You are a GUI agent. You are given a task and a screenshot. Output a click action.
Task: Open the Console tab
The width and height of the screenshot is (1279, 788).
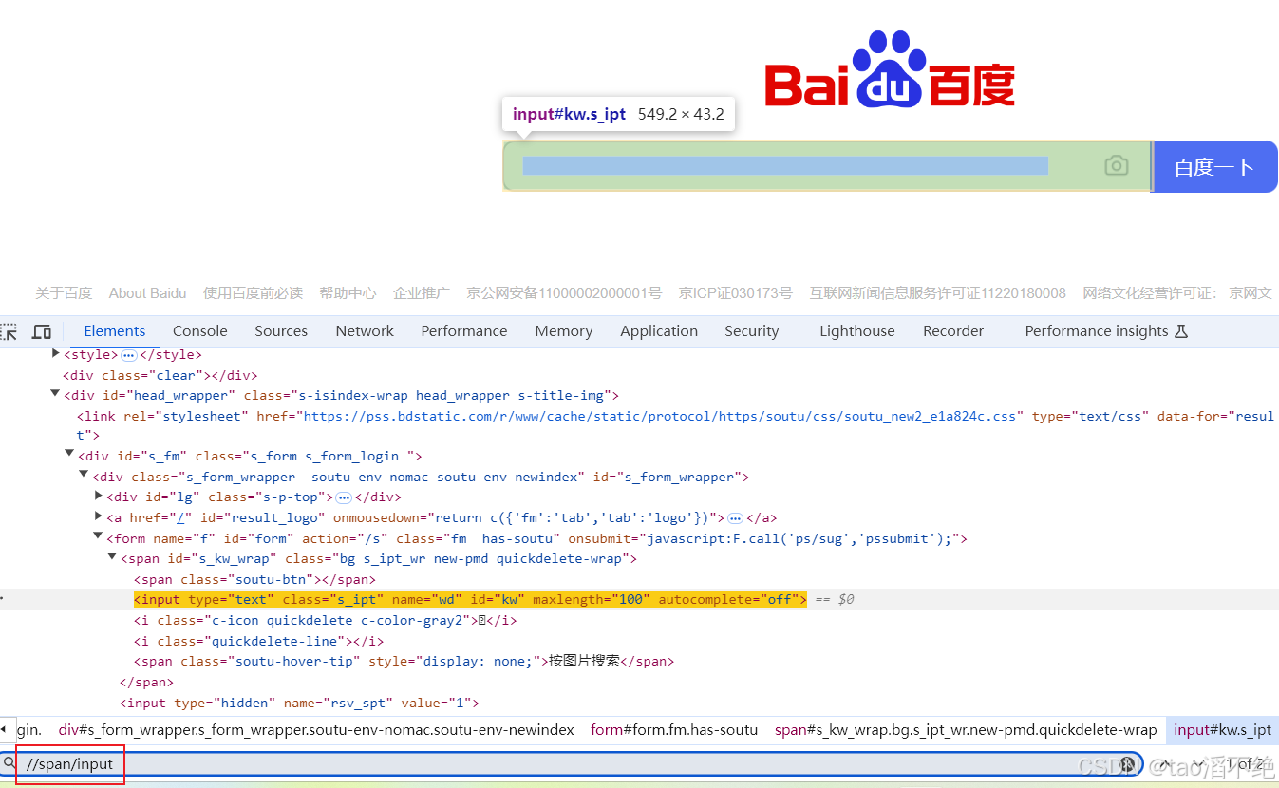click(x=200, y=331)
